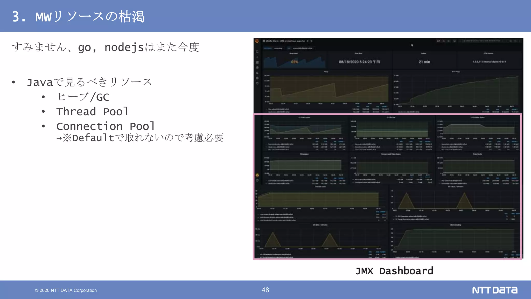The width and height of the screenshot is (531, 299).
Task: Open the Metaspace panel title menu
Action: 304,154
